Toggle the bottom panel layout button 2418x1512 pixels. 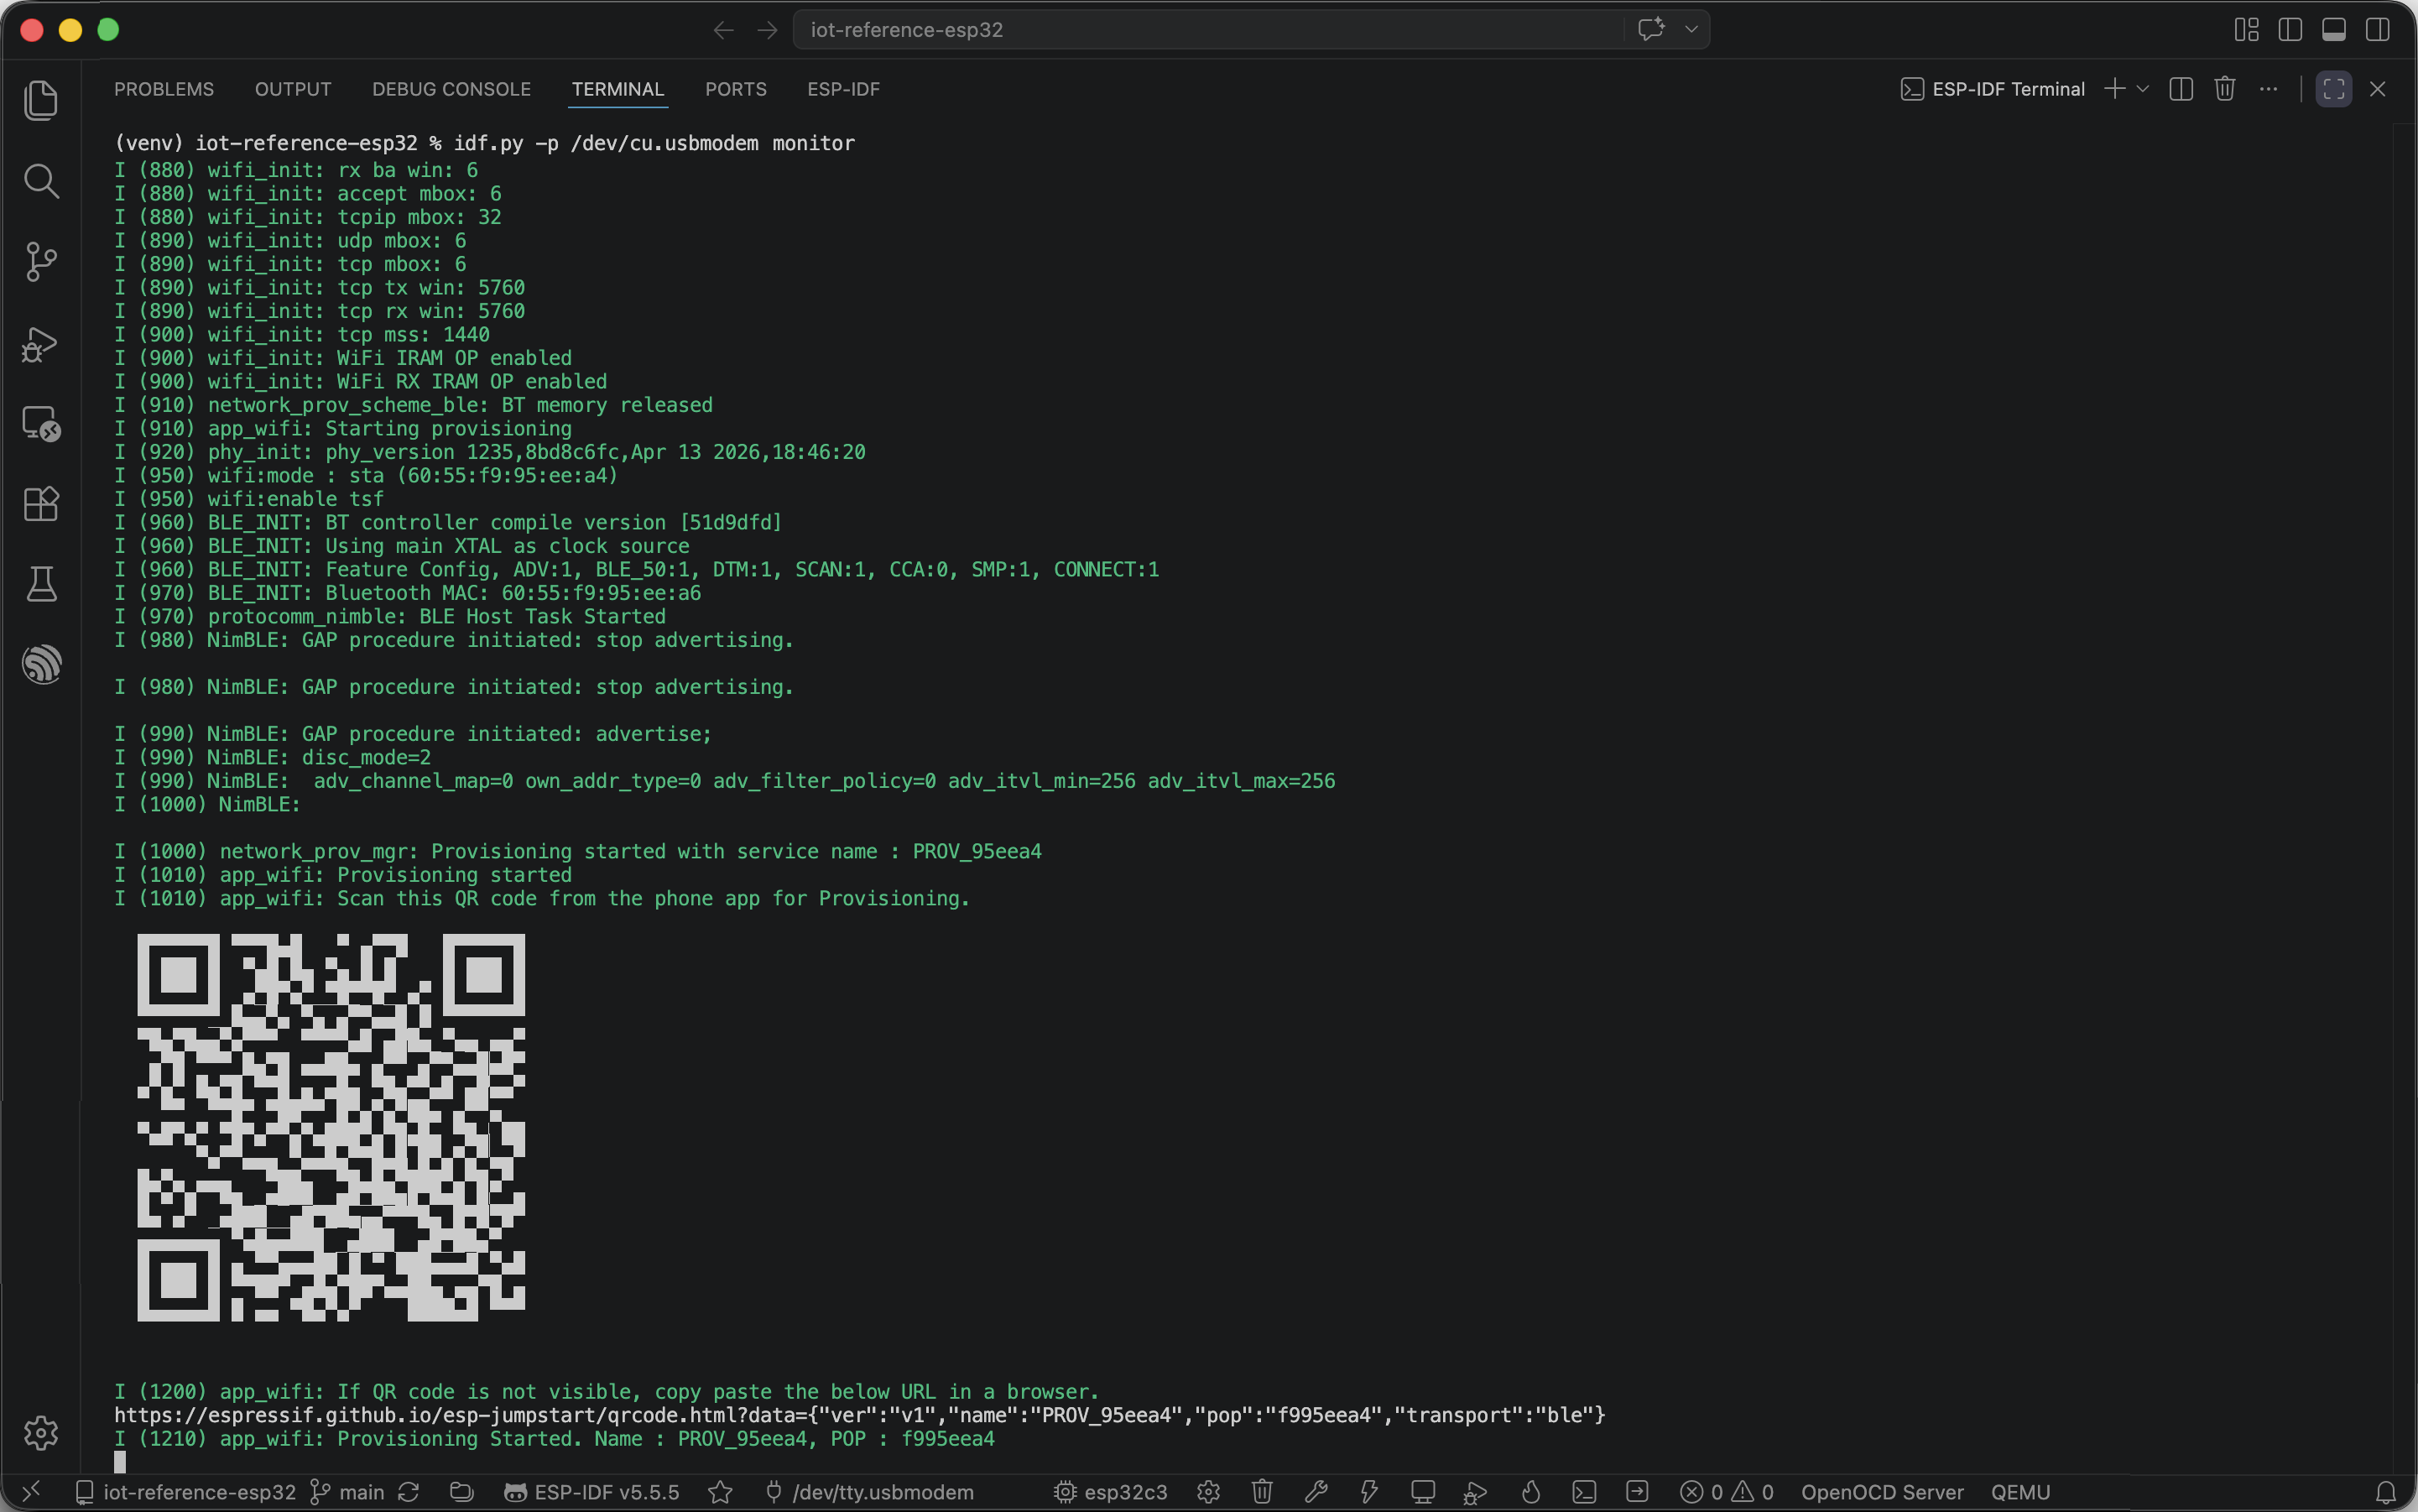(2333, 30)
